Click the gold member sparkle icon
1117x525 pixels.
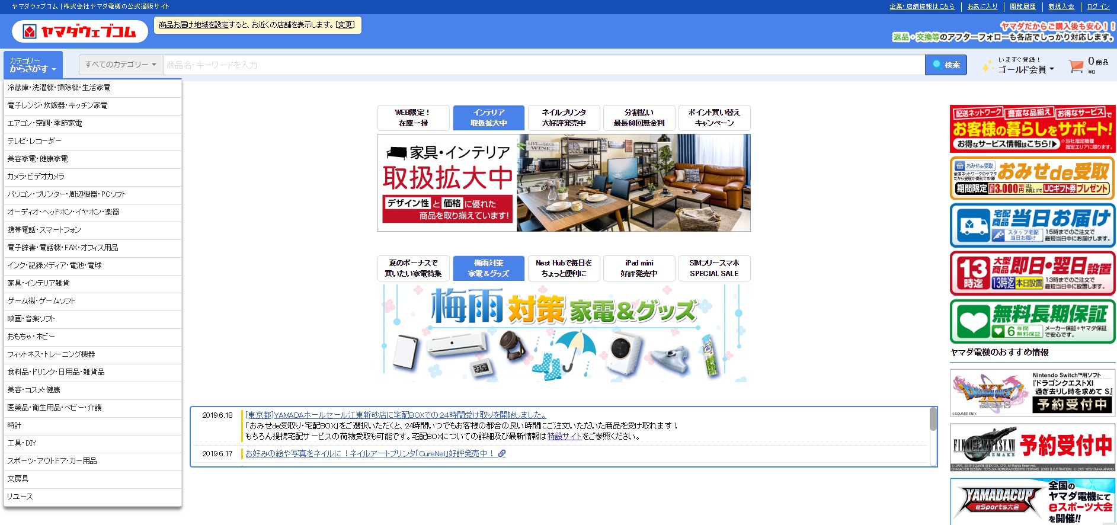(987, 66)
